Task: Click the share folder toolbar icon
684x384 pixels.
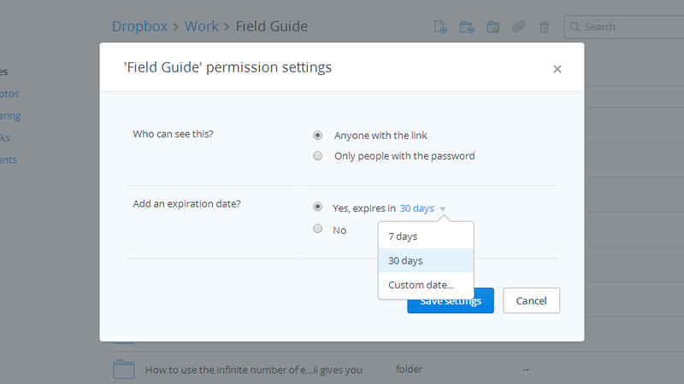Action: coord(493,27)
